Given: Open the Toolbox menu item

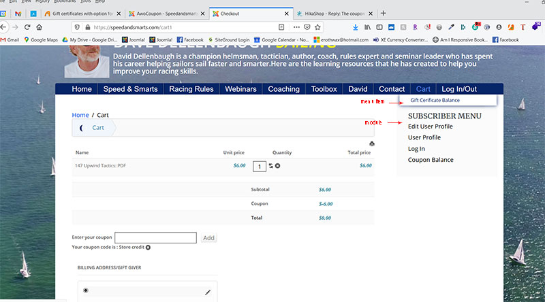Looking at the screenshot, I should (324, 89).
